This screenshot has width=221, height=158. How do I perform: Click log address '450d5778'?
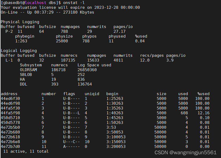click(10, 122)
